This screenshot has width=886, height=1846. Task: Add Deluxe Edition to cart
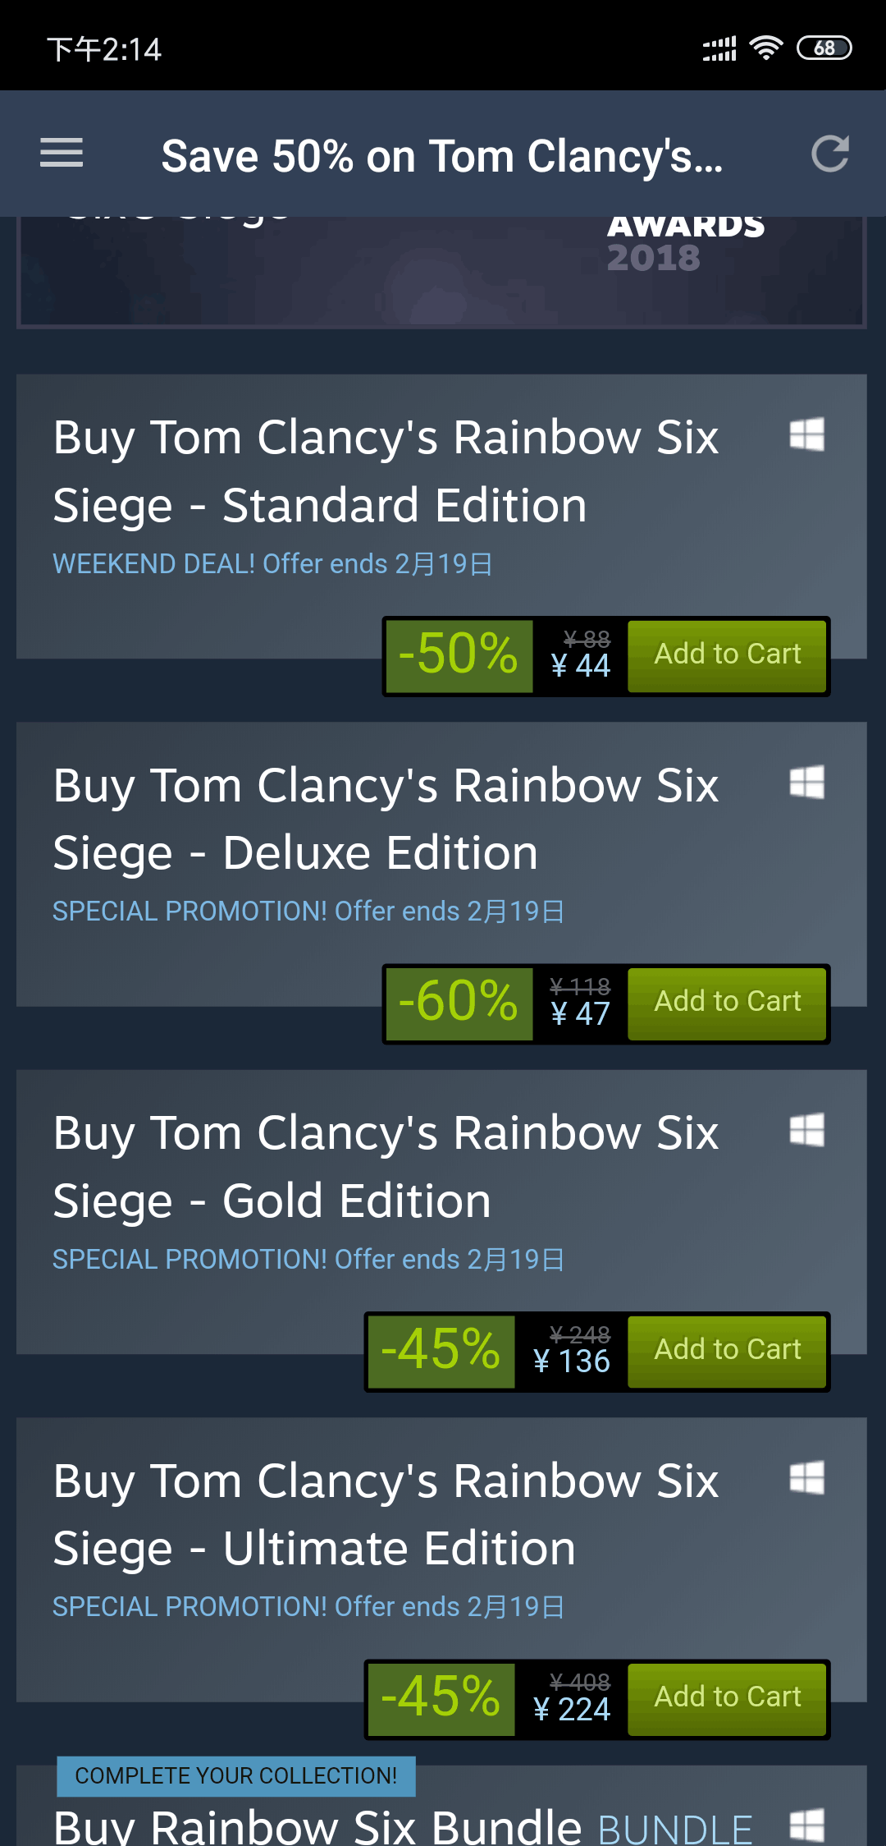pyautogui.click(x=727, y=1002)
